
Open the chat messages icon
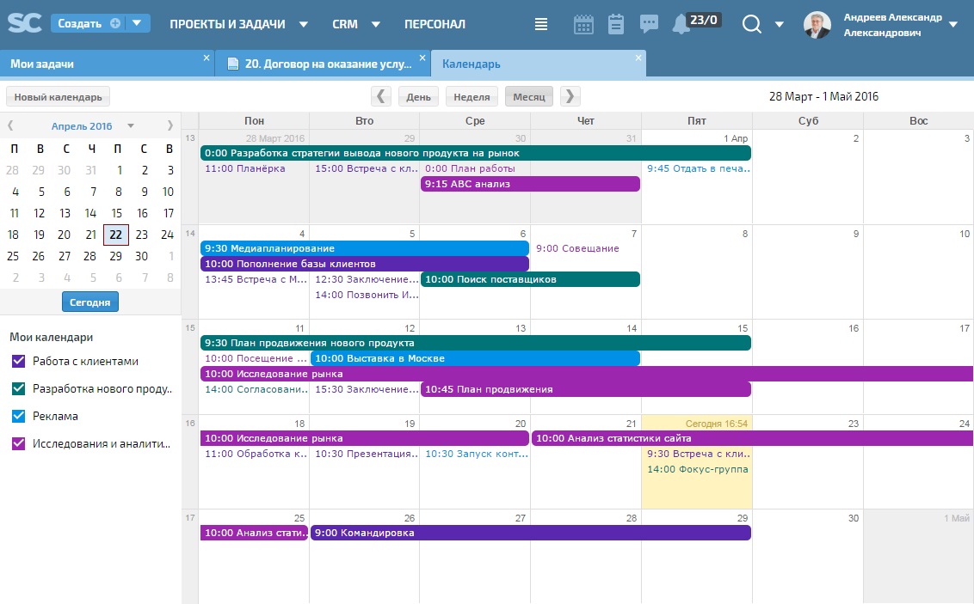pos(649,24)
